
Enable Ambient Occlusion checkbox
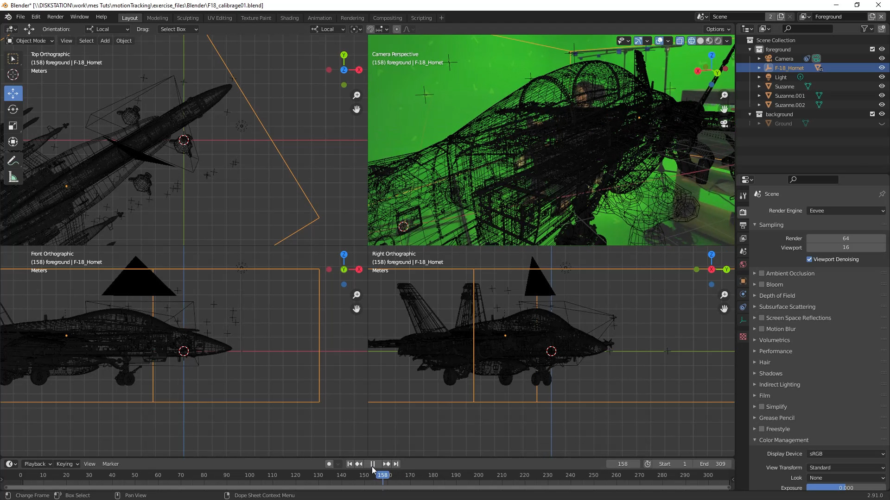point(762,274)
